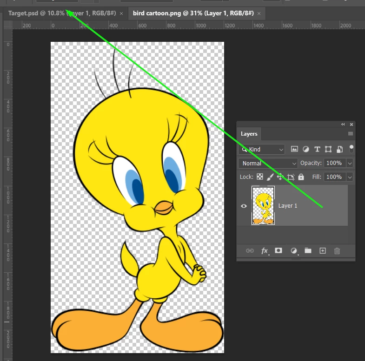The image size is (365, 361).
Task: Filter layers by adjustment layers icon
Action: coord(306,149)
